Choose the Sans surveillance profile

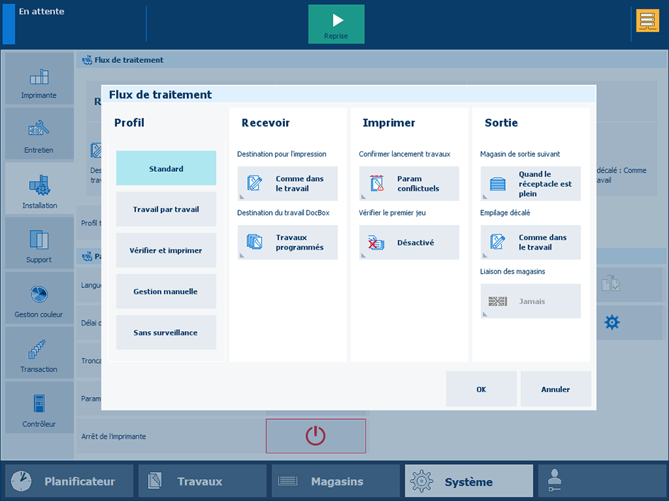[166, 333]
